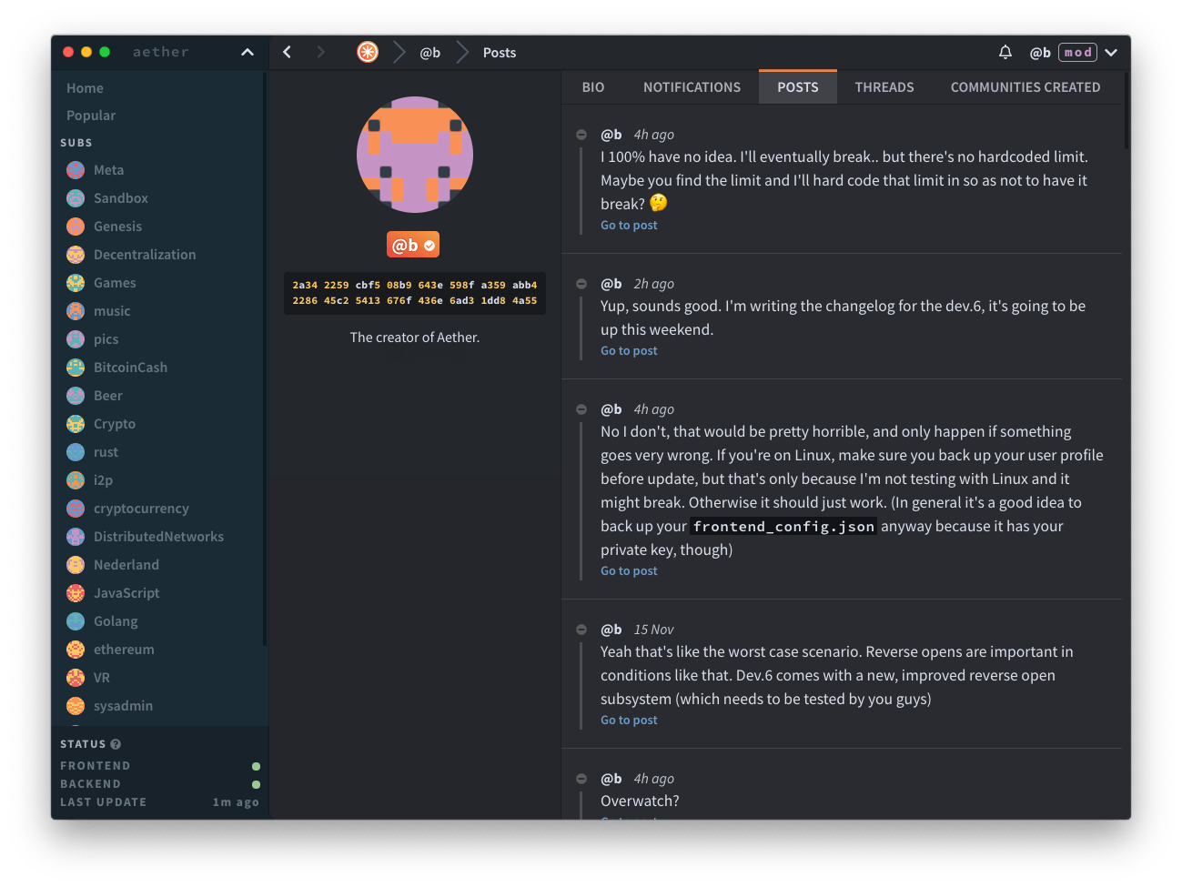Open the orange Aether home icon
Viewport: 1182px width, 887px height.
point(368,52)
